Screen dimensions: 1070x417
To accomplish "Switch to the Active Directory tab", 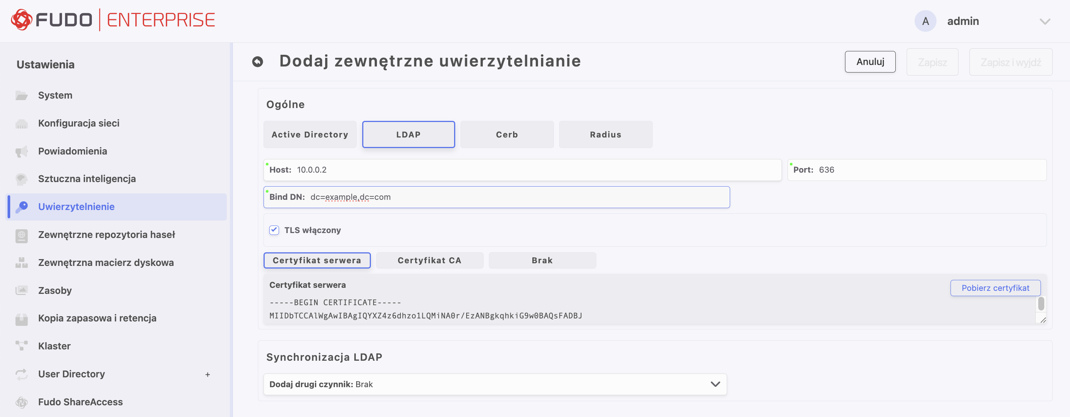I will click(x=309, y=134).
